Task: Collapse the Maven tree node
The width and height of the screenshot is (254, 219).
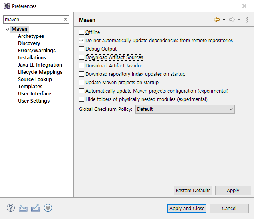Action: [7, 29]
